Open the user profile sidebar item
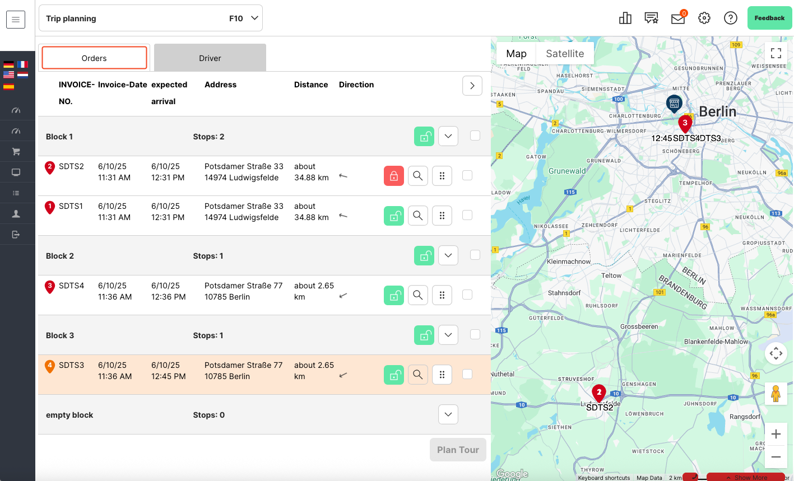 coord(16,213)
